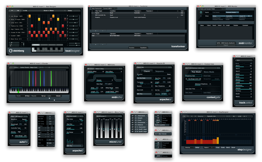The height and width of the screenshot is (162, 262).
Task: Click the Jump button in Beat Designer
Action: (x=70, y=10)
